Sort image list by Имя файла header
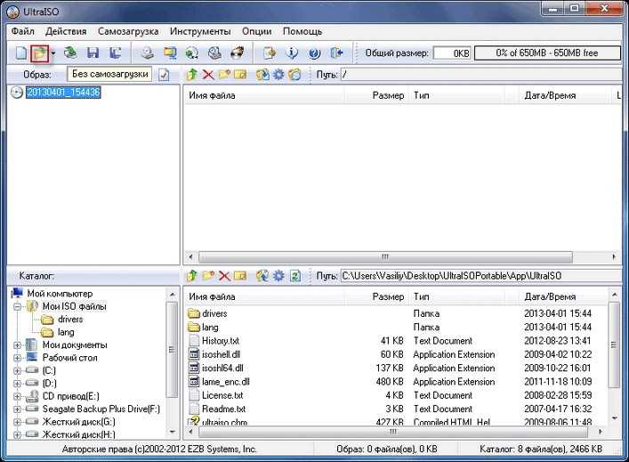 (x=264, y=95)
